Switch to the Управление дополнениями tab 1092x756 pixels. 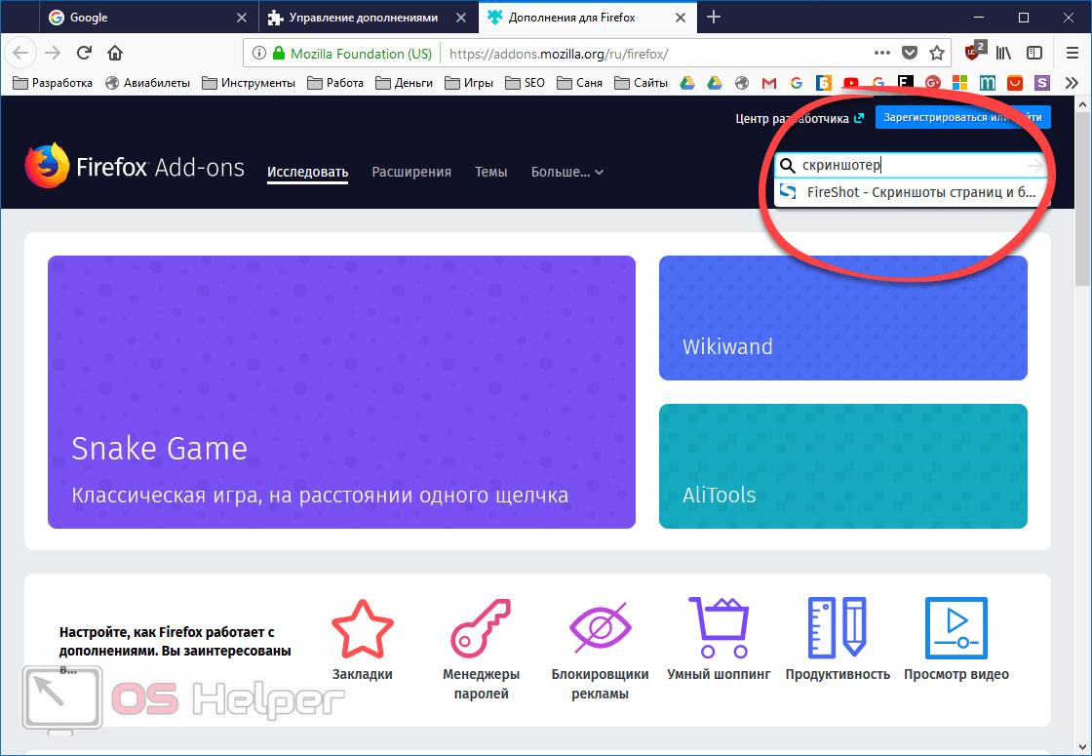click(369, 18)
